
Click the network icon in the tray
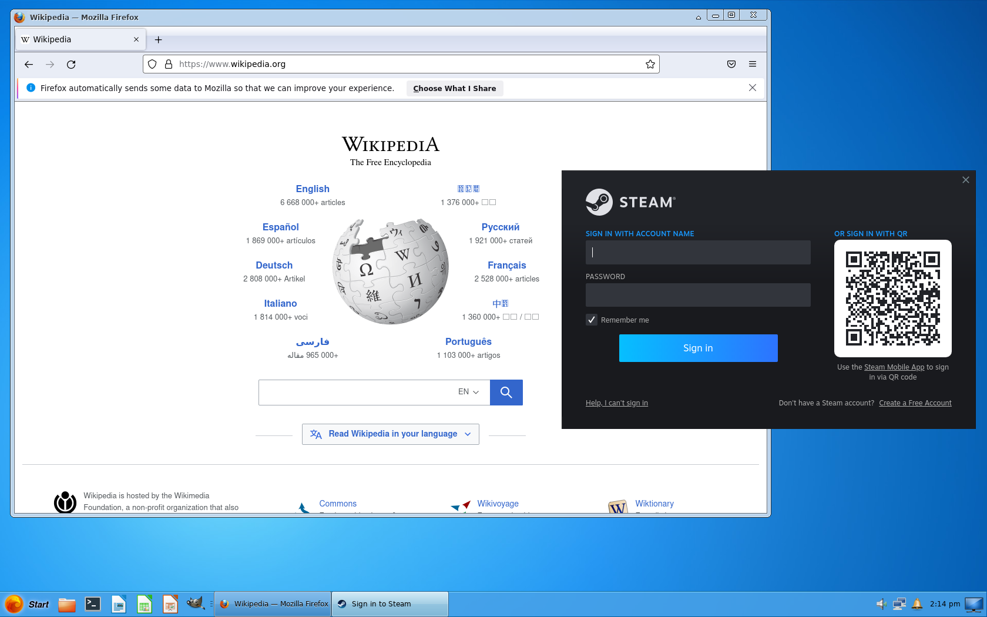[899, 603]
